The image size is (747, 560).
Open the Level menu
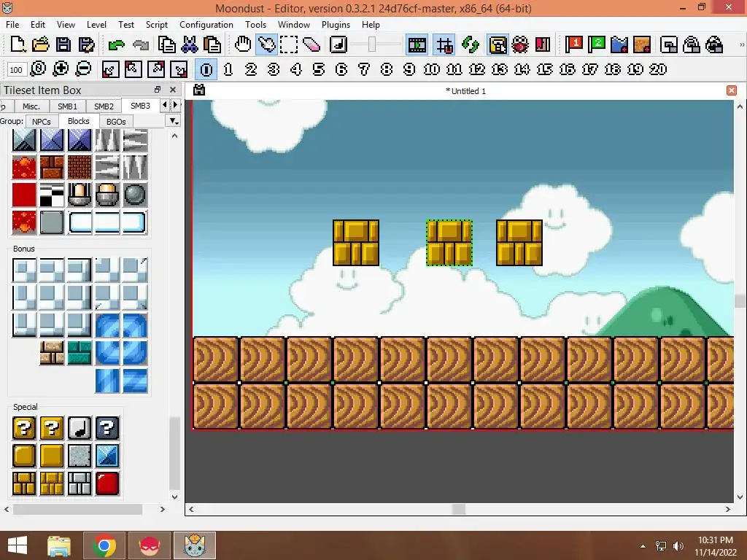click(96, 24)
